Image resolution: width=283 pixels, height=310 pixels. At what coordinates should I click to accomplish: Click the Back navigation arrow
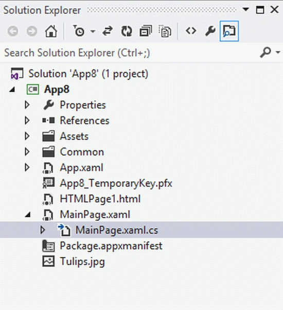(13, 31)
